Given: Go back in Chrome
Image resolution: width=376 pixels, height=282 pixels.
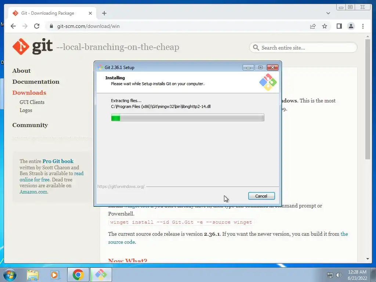Looking at the screenshot, I should point(13,26).
